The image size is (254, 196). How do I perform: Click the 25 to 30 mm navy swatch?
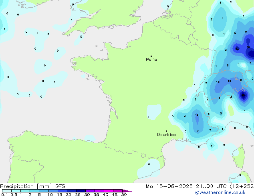(81, 191)
